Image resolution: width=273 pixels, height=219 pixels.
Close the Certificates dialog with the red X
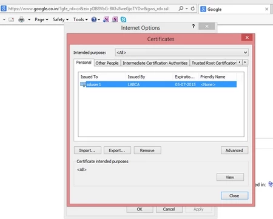pos(247,38)
